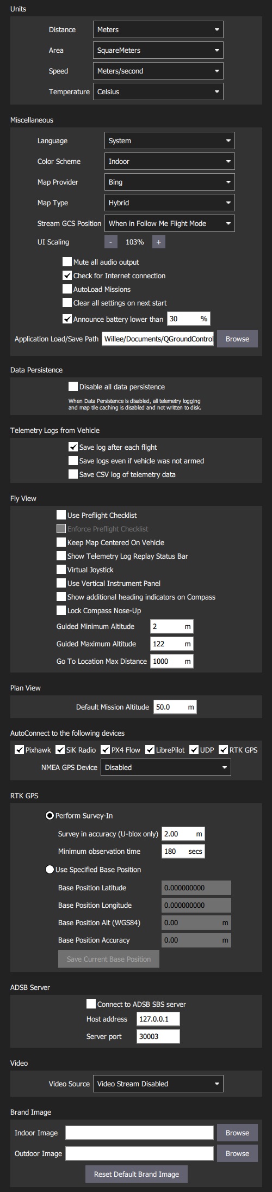Viewport: 272px width, 1192px height.
Task: Increase UI Scaling with plus button
Action: [x=158, y=242]
